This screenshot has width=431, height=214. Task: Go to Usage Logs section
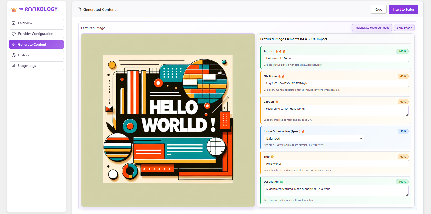point(36,66)
